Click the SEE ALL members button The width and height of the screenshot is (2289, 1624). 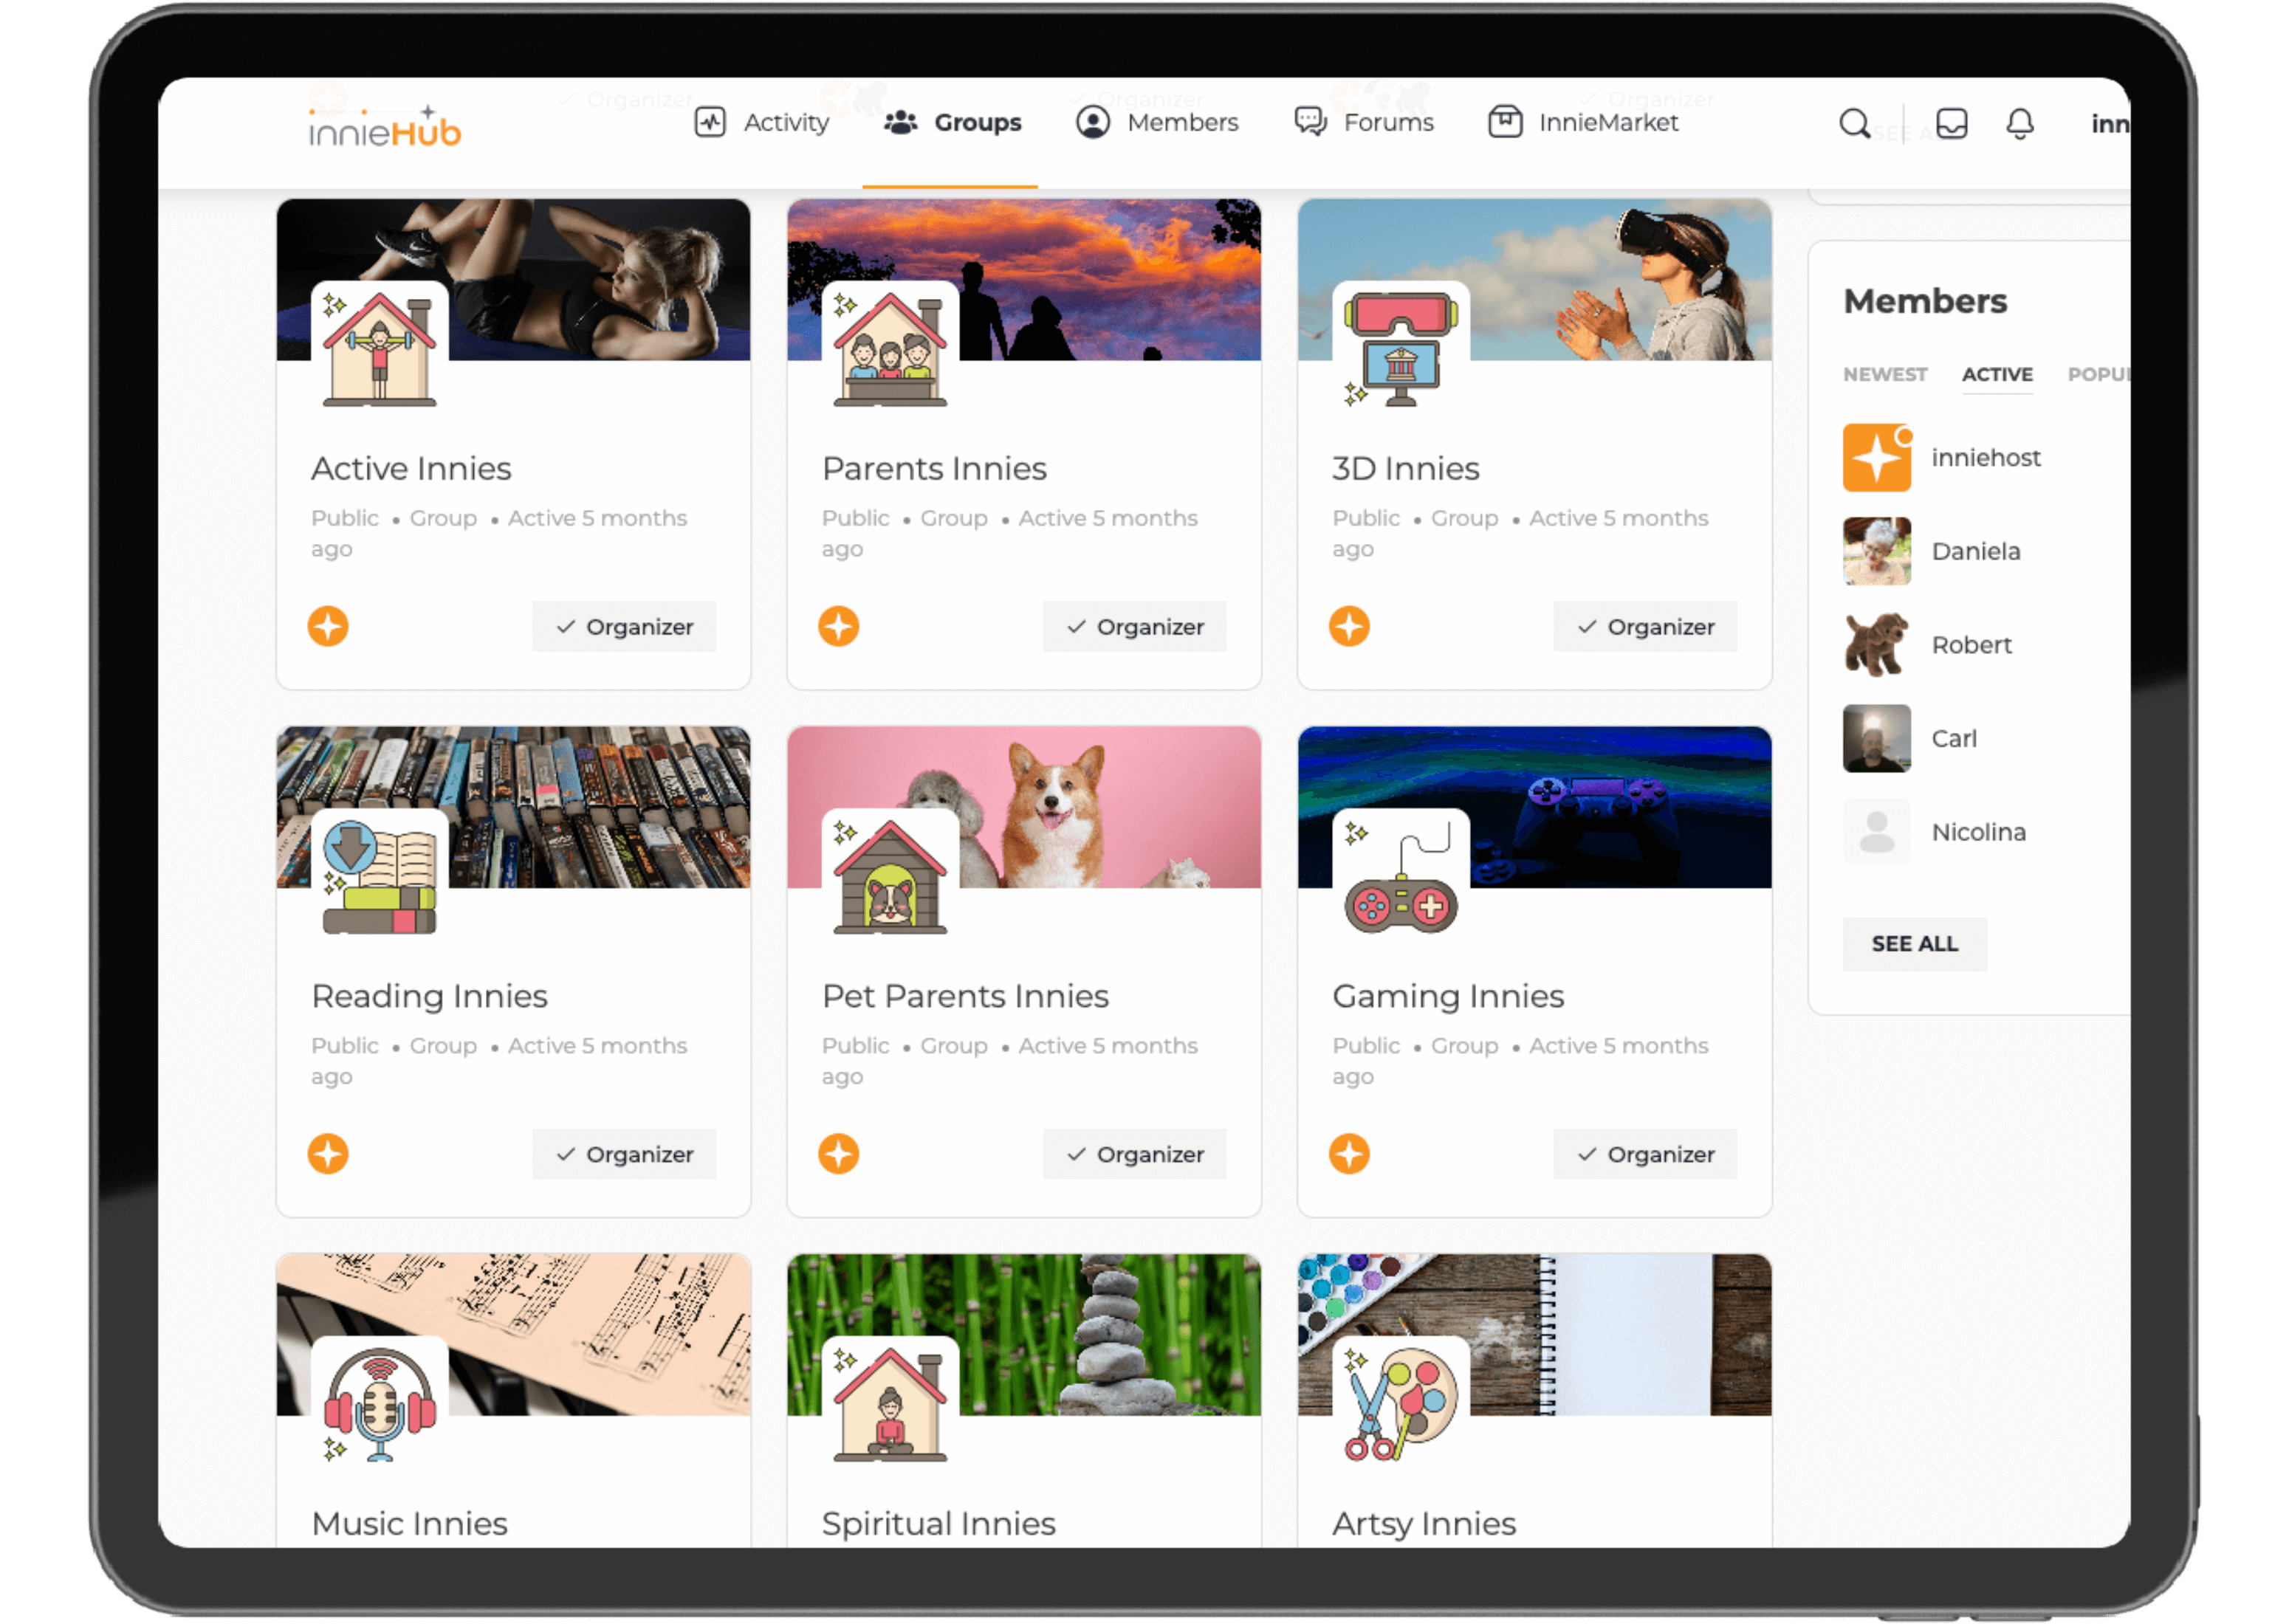click(1914, 943)
